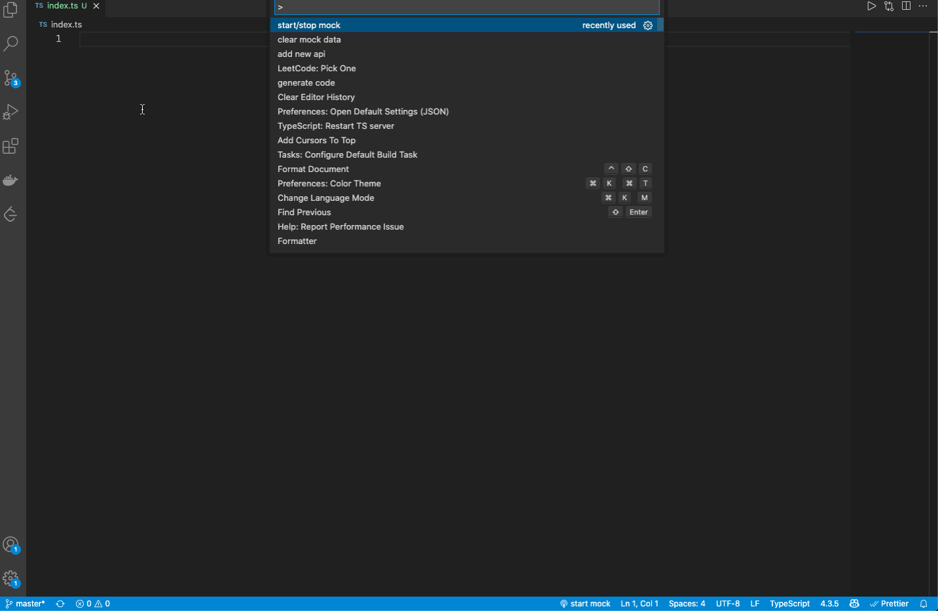Click the feedback smiley in status bar
Viewport: 938px width, 611px height.
(x=854, y=604)
